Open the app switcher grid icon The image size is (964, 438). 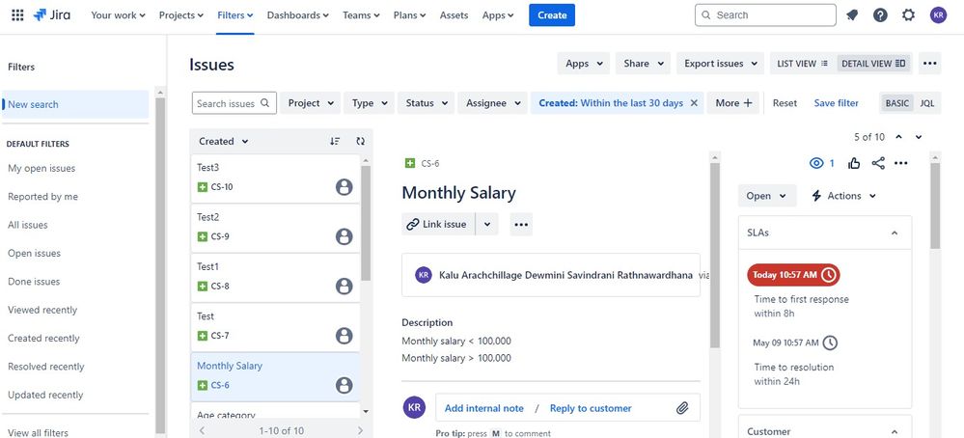pos(17,15)
